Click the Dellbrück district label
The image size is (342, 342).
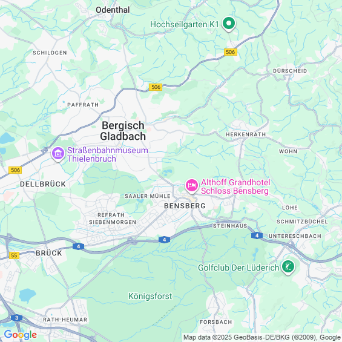(x=43, y=184)
